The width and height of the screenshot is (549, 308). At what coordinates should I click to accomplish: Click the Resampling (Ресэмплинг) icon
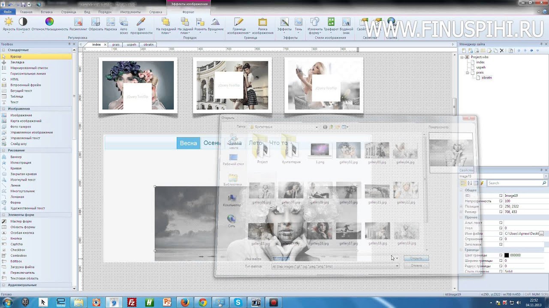[x=78, y=24]
